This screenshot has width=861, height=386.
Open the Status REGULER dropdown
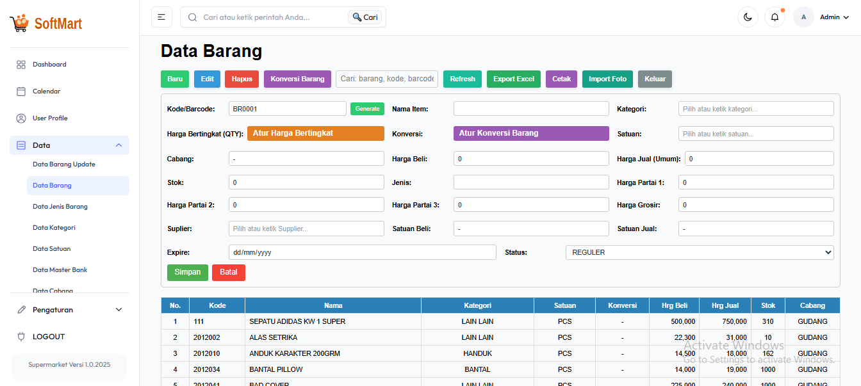tap(699, 252)
